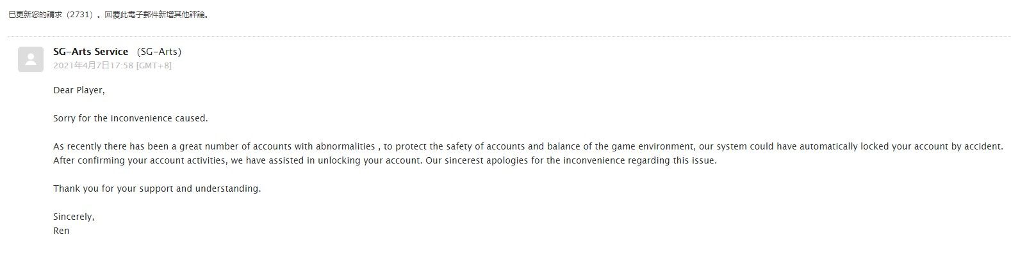Click the signature name Ren
1011x253 pixels.
tap(62, 231)
